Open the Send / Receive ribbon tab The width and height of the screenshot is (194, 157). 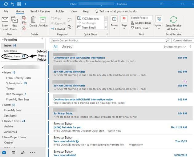pyautogui.click(x=40, y=11)
